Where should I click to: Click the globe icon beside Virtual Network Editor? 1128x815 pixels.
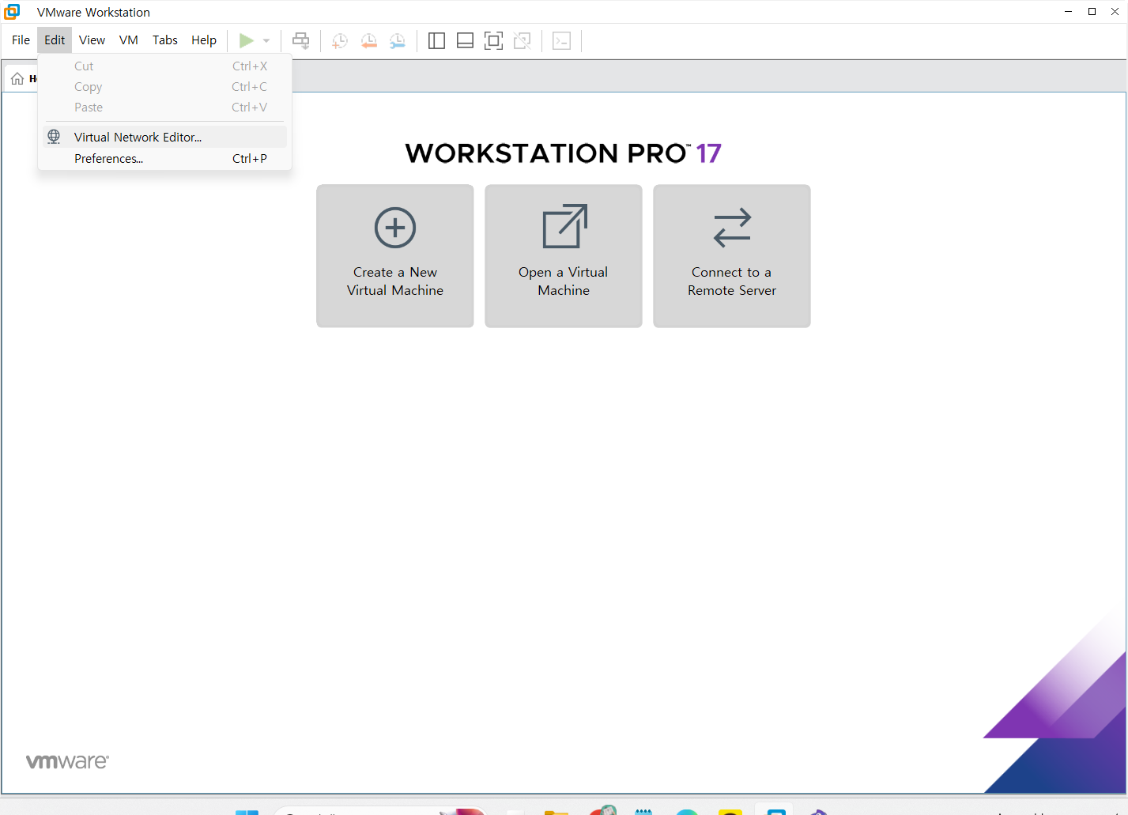[x=54, y=137]
